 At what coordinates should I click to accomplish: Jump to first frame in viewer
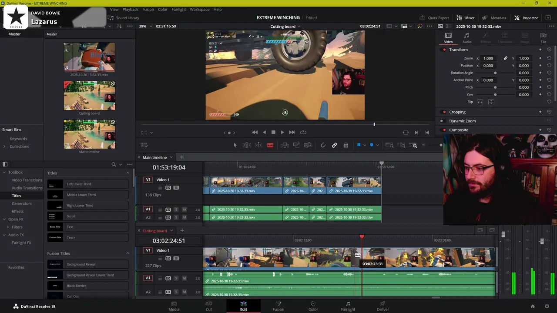[x=255, y=132]
